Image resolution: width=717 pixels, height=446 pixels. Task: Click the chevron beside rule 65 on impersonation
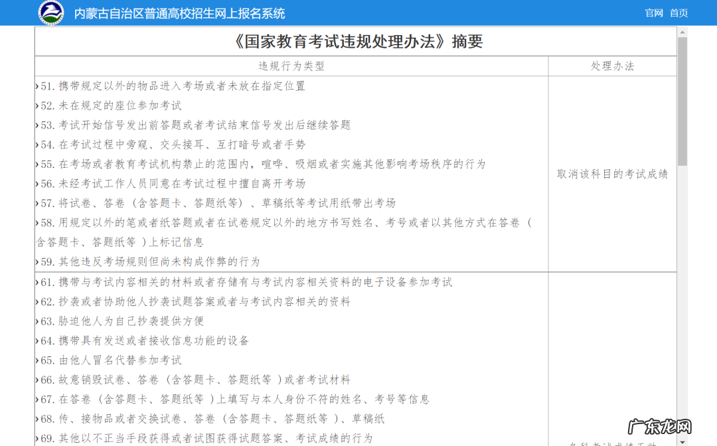click(39, 360)
